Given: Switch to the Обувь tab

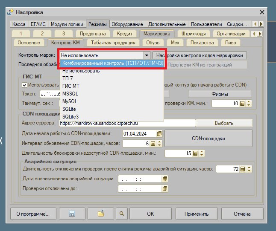Looking at the screenshot, I should coord(153,43).
